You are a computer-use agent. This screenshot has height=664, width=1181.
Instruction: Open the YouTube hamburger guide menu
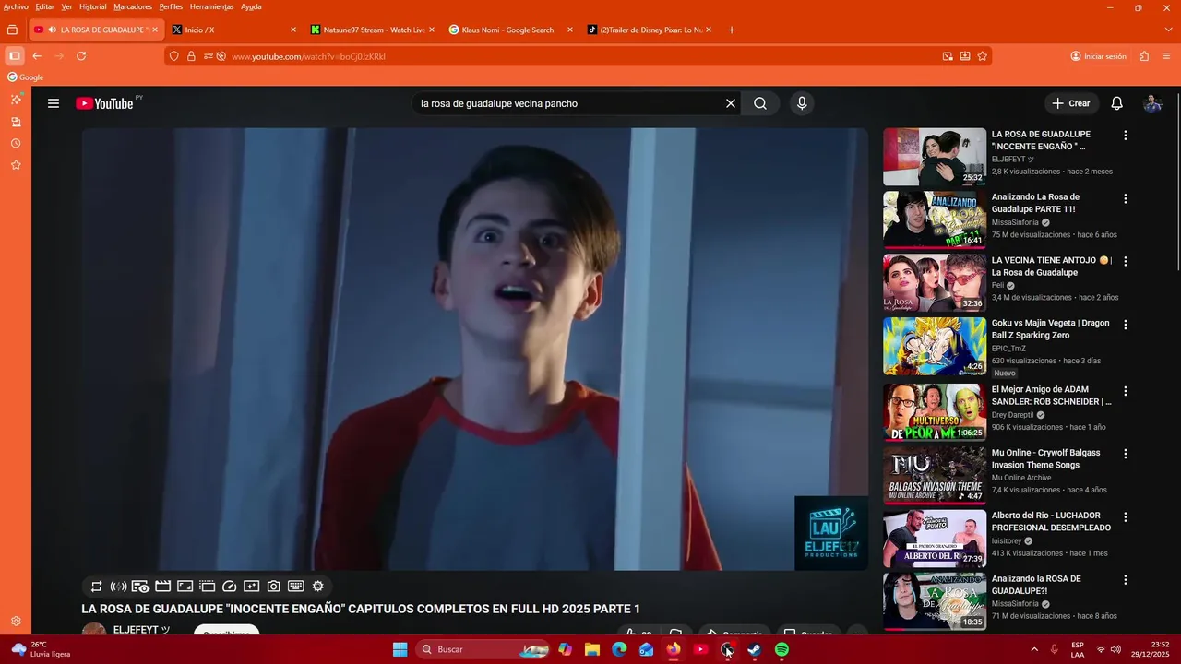54,103
